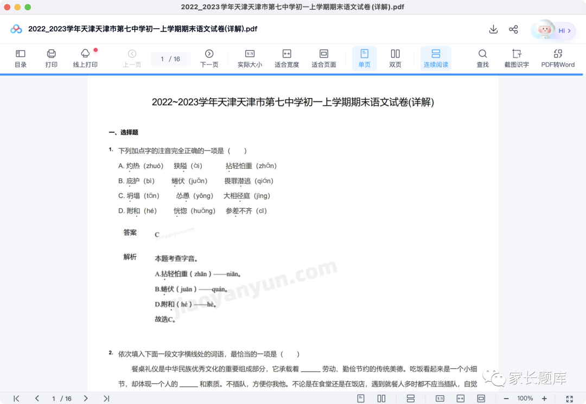Switch to 单页 single page view
Screen dimensions: 586x404
[365, 59]
